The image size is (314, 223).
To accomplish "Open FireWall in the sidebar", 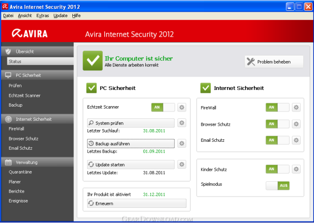I will pyautogui.click(x=17, y=129).
